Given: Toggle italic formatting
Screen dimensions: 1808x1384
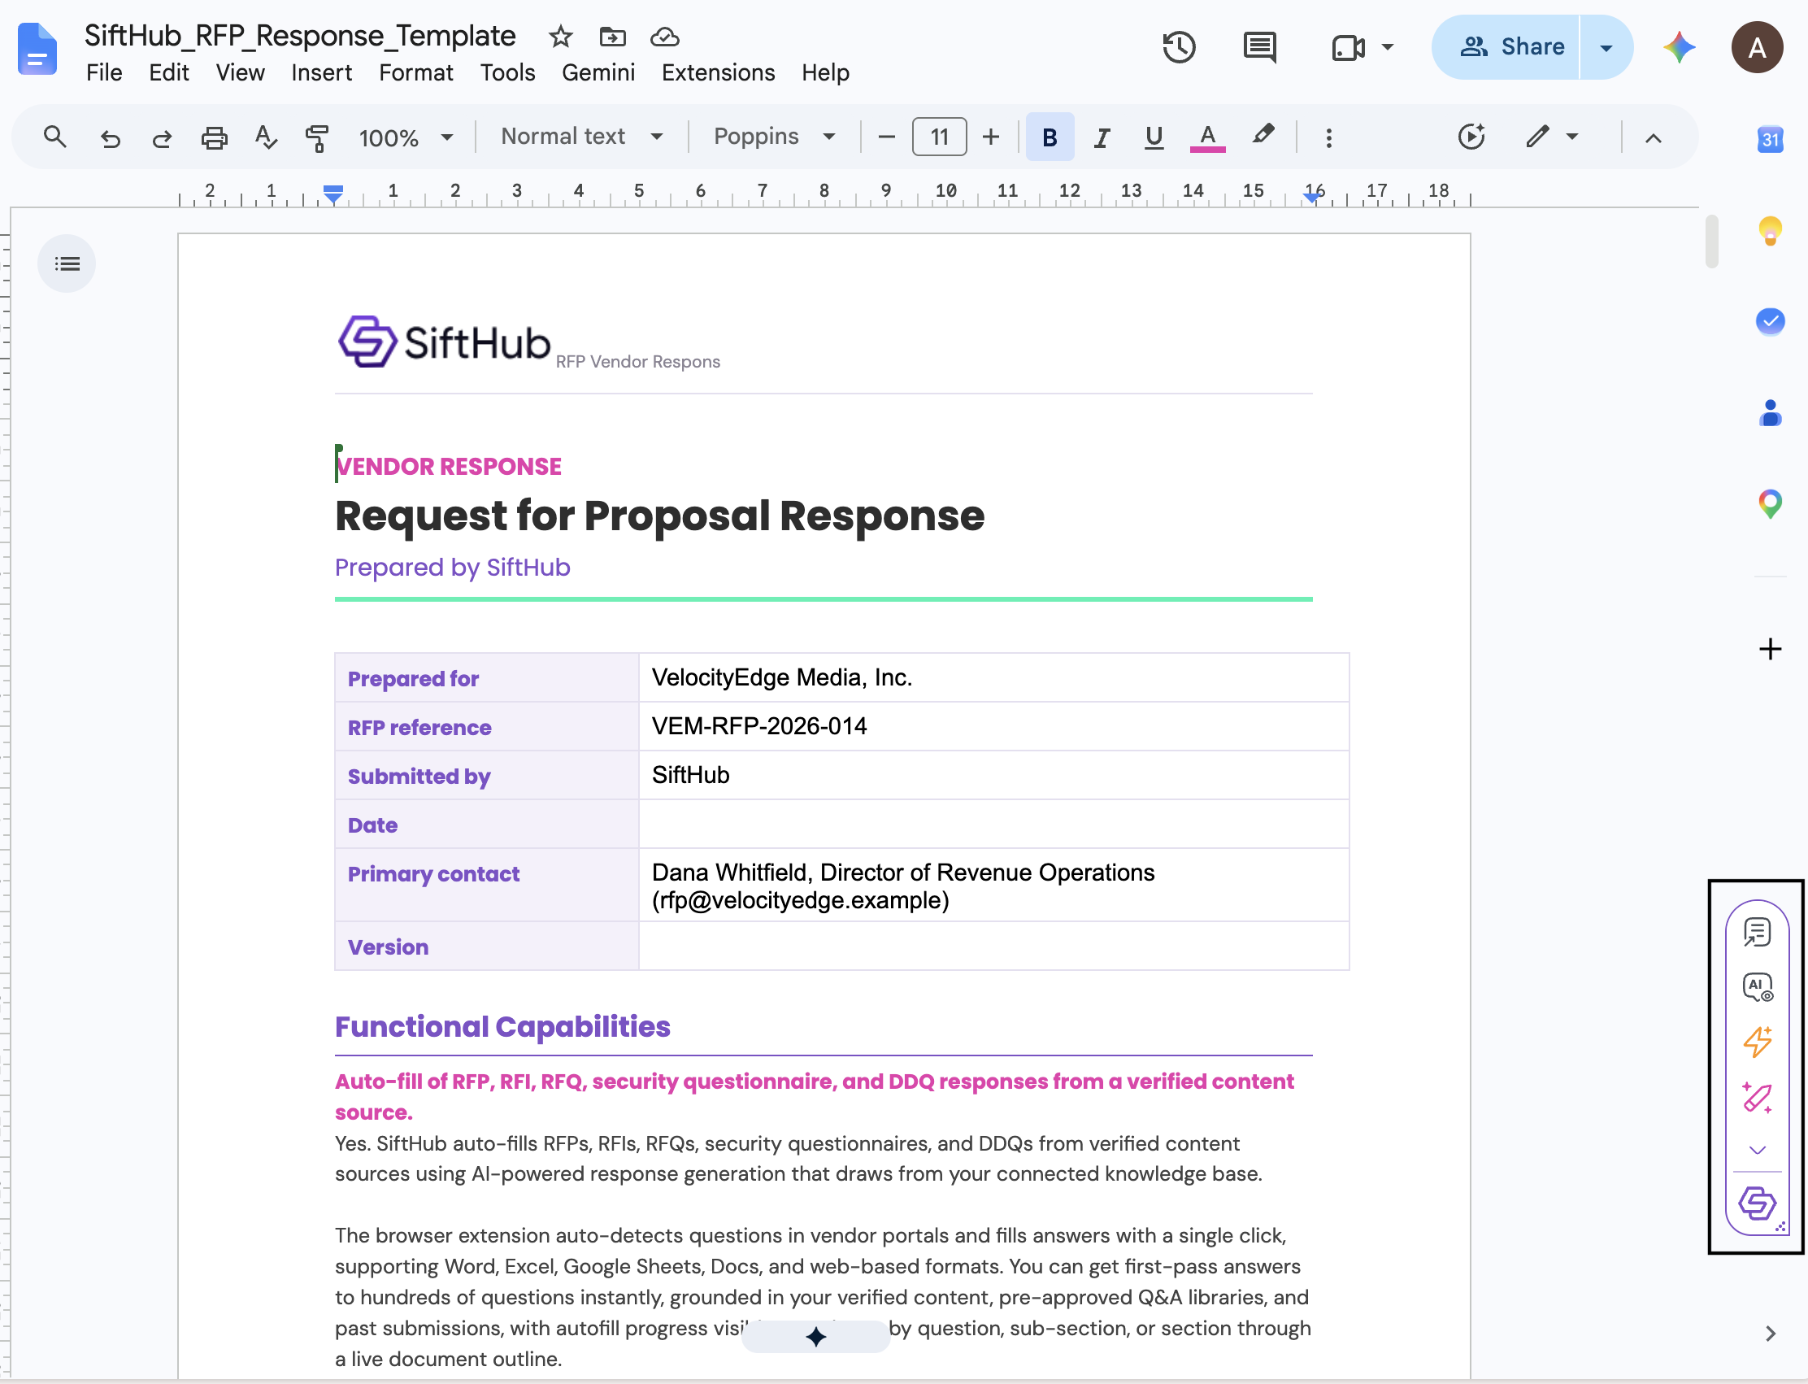Looking at the screenshot, I should pos(1102,137).
